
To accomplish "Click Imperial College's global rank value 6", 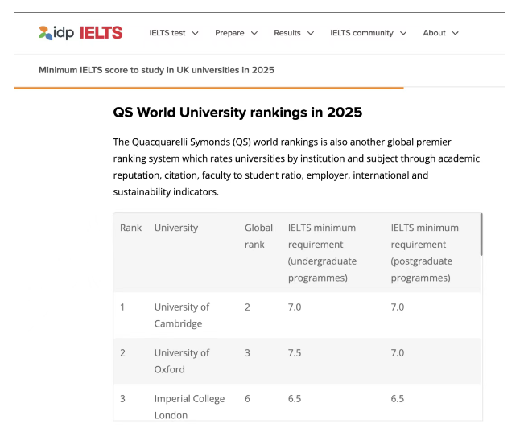I will [x=247, y=398].
